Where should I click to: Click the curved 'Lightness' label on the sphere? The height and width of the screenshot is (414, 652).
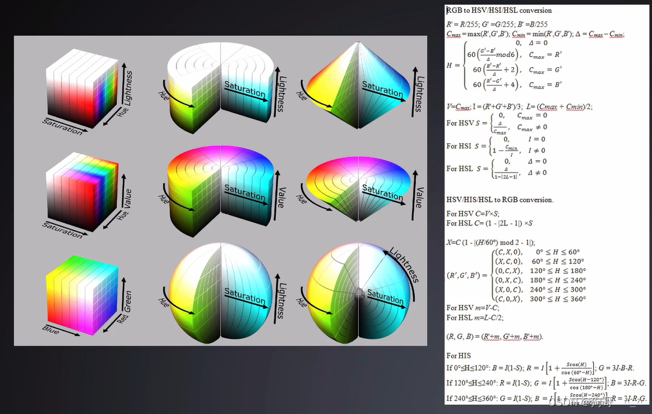click(x=404, y=265)
